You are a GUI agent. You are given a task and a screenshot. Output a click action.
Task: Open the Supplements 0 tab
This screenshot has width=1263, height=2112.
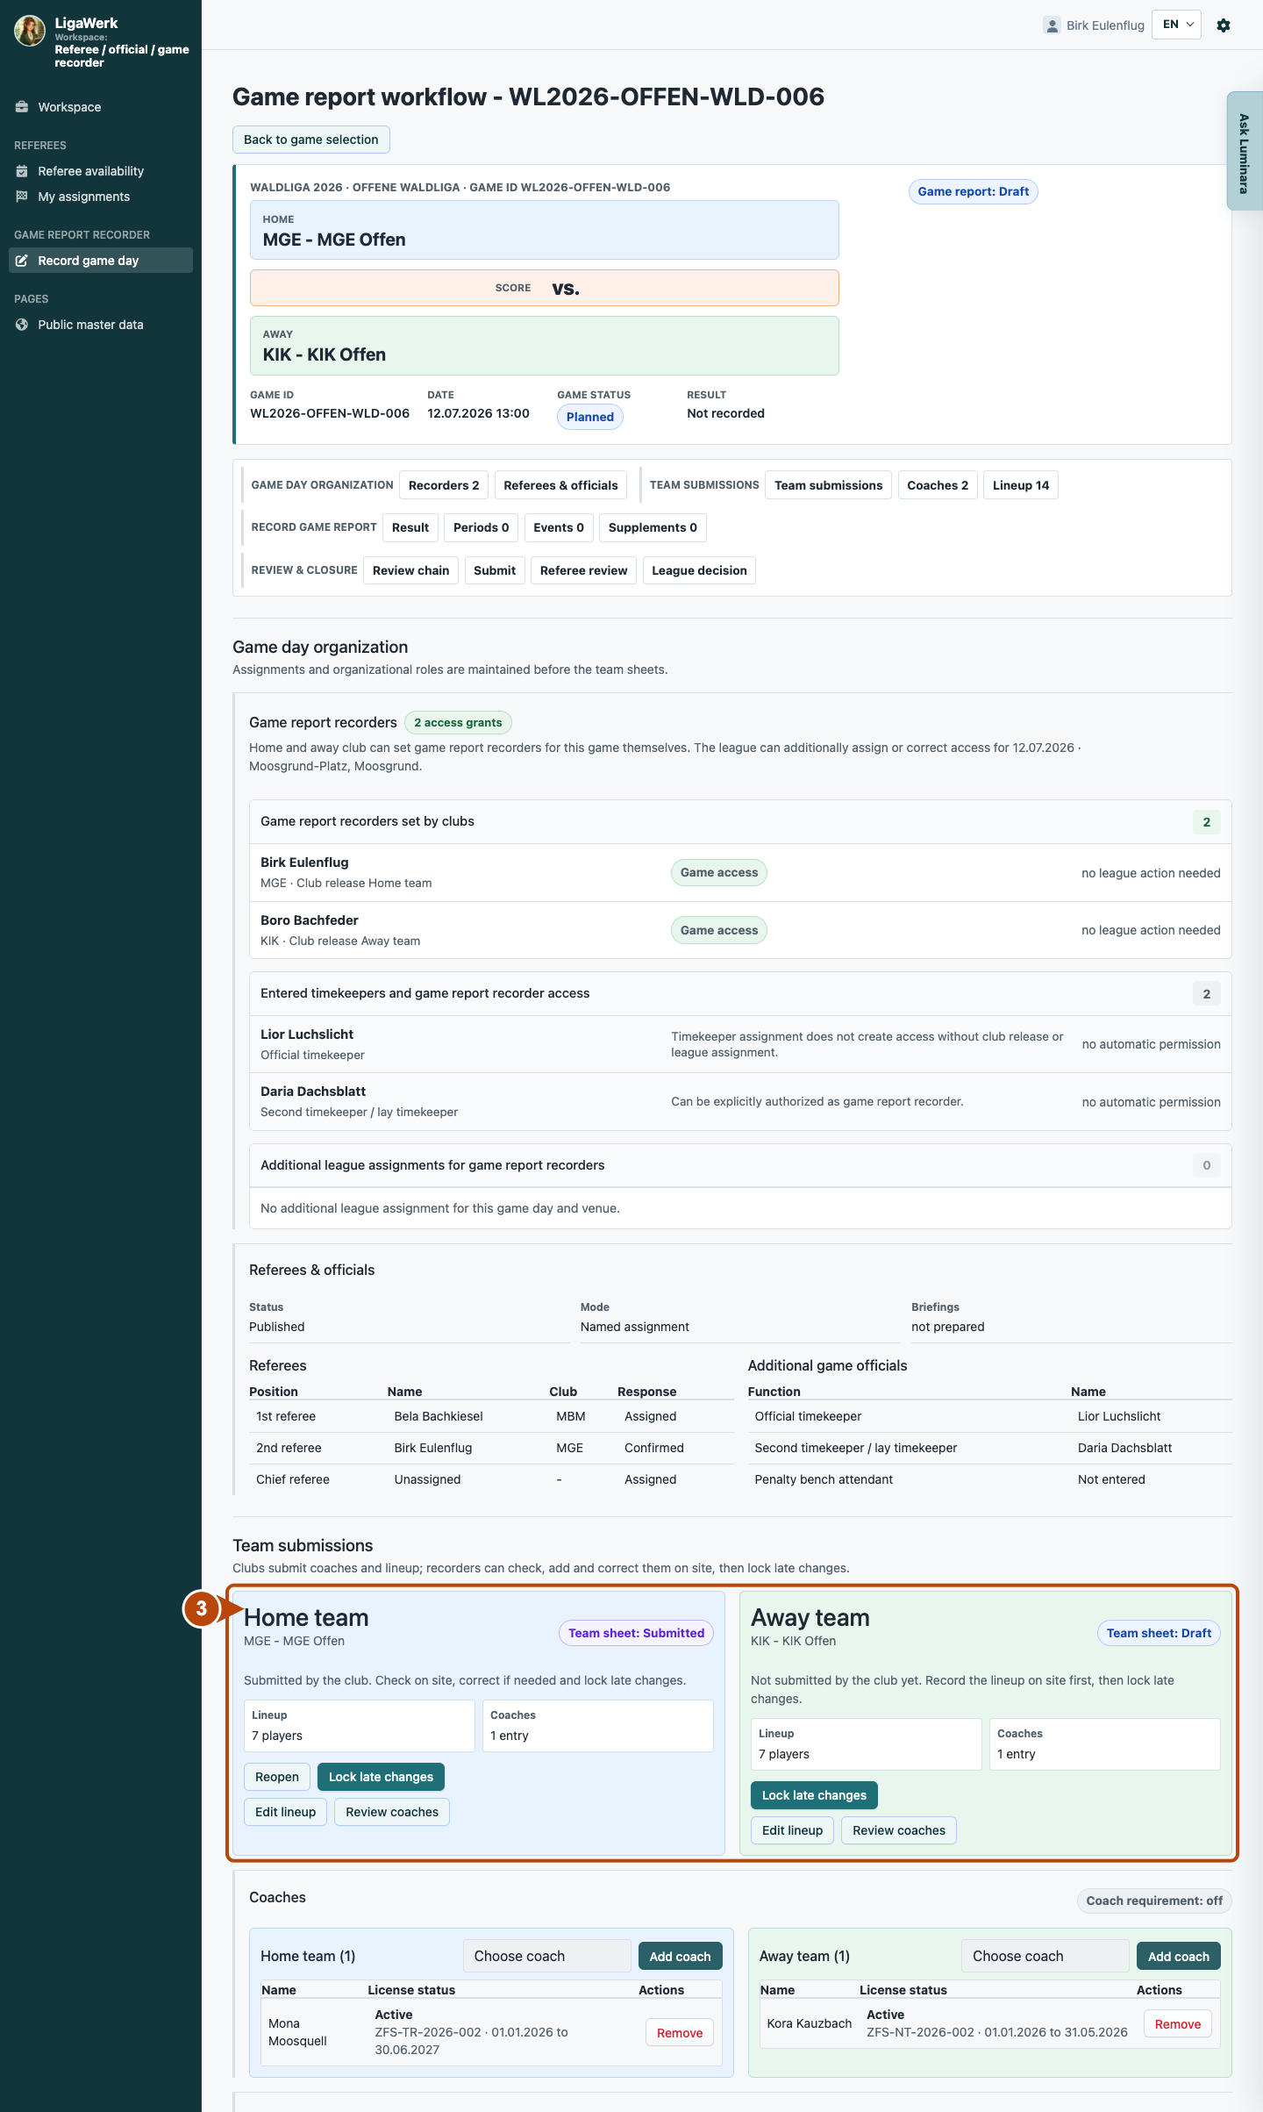pos(653,527)
